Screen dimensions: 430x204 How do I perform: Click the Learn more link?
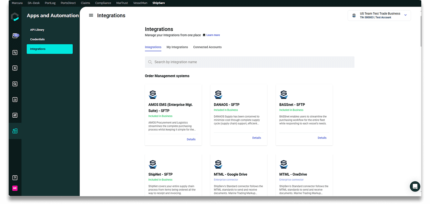tap(213, 35)
